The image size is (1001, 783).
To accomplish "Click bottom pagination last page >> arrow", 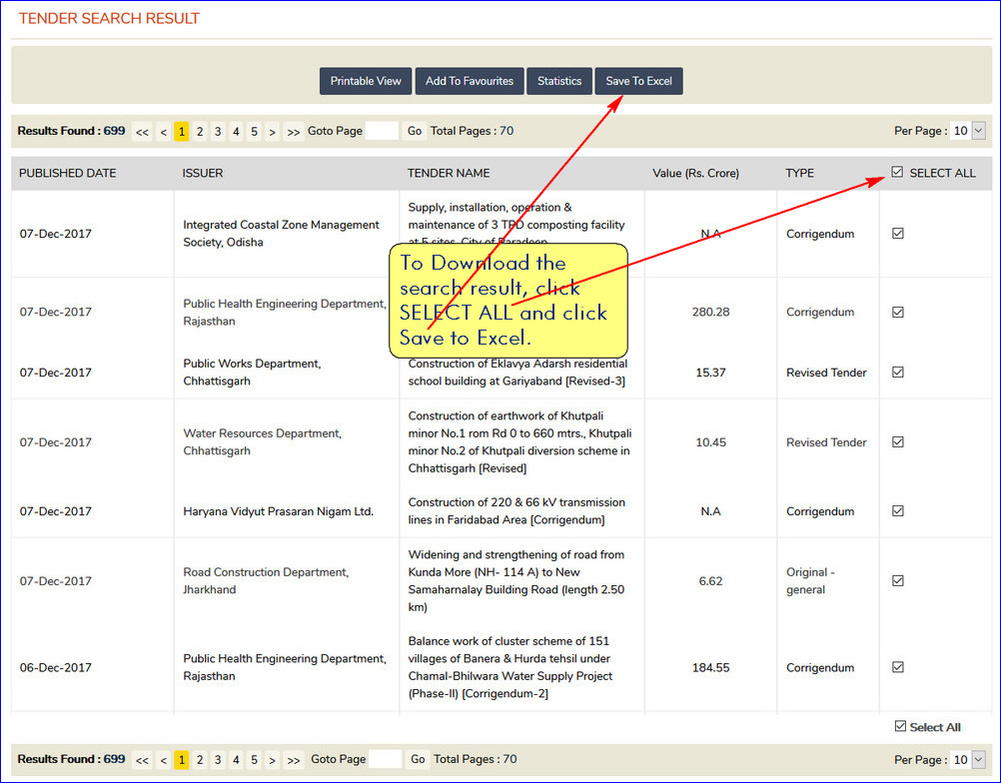I will click(x=294, y=760).
